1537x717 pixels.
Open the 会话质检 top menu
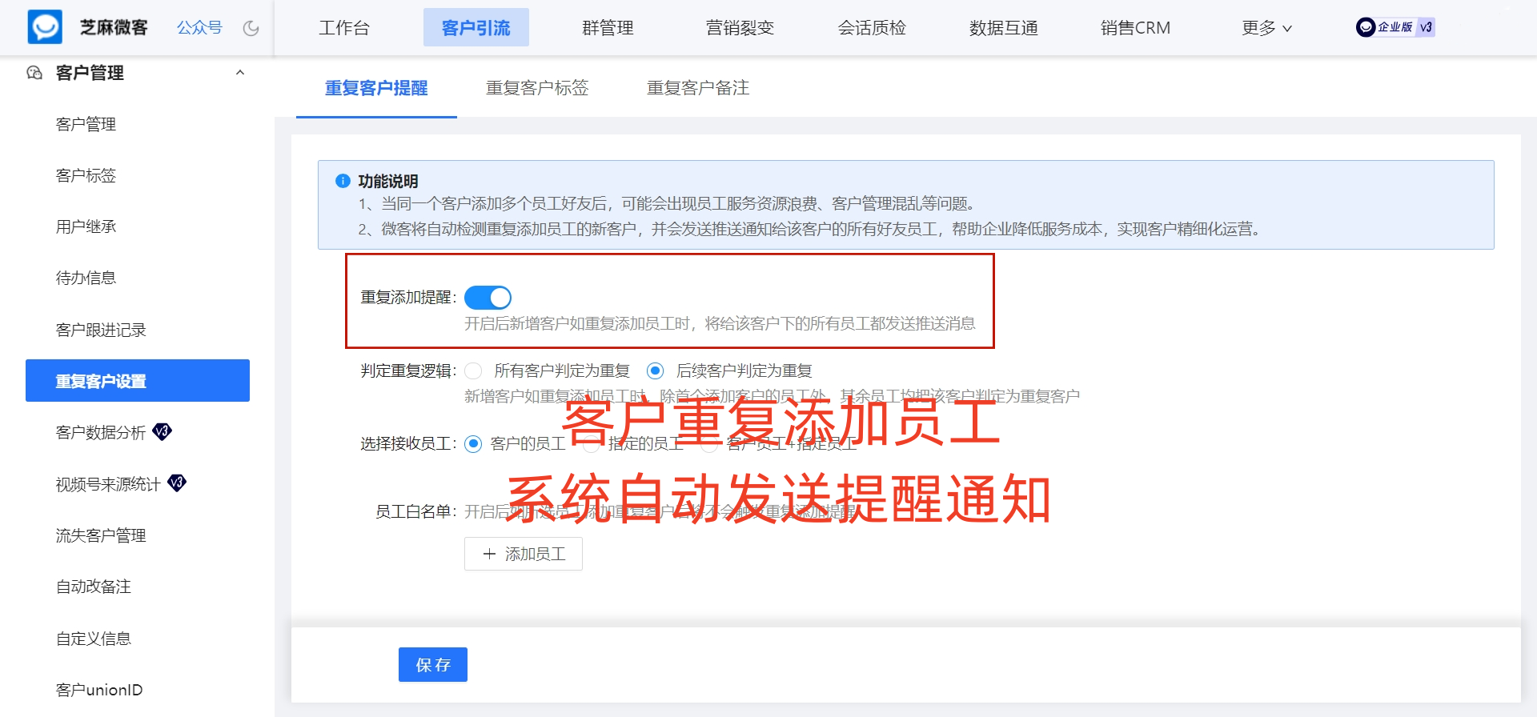tap(872, 28)
